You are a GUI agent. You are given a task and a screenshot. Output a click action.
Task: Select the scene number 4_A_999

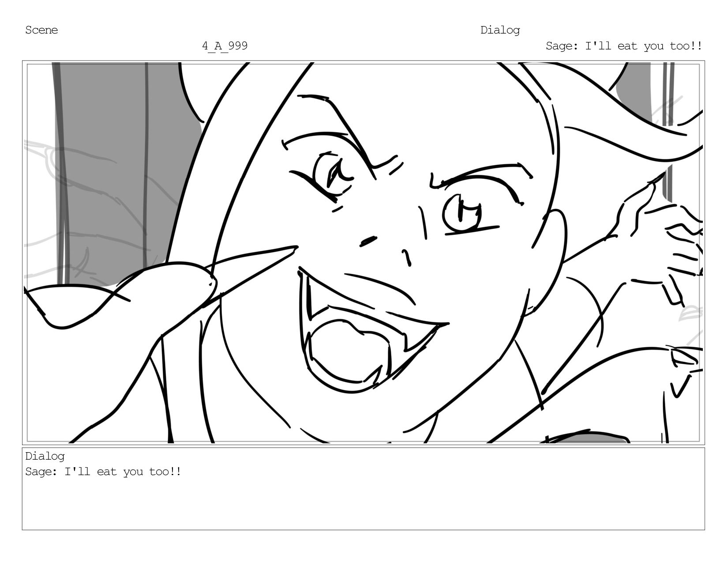(225, 46)
